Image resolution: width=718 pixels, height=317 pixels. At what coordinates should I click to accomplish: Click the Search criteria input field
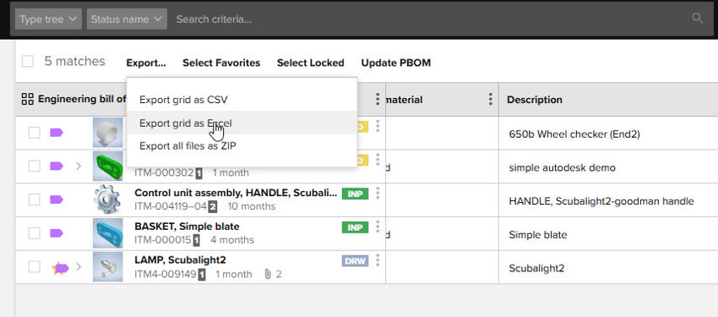pos(431,19)
